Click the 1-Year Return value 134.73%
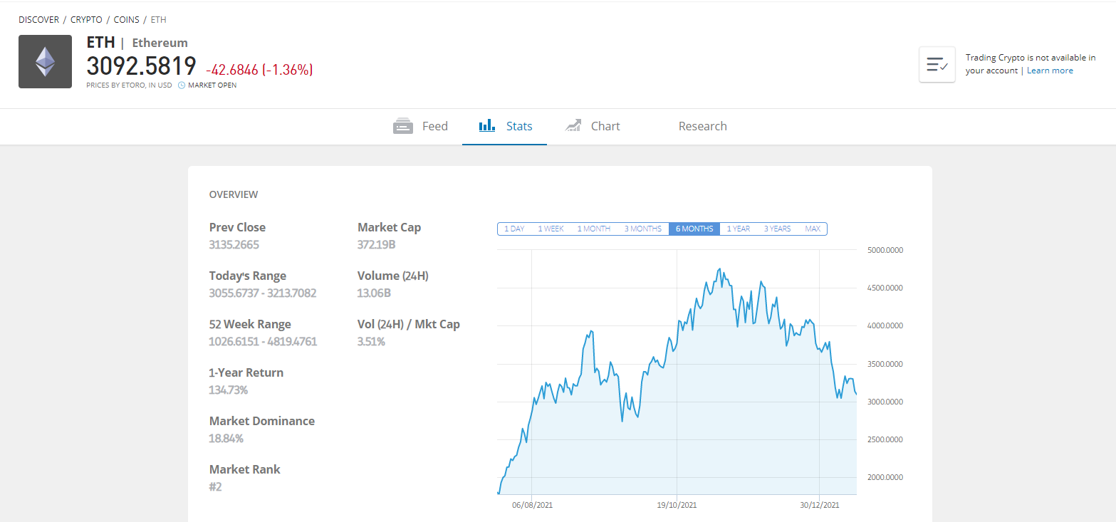Image resolution: width=1116 pixels, height=522 pixels. [x=229, y=390]
